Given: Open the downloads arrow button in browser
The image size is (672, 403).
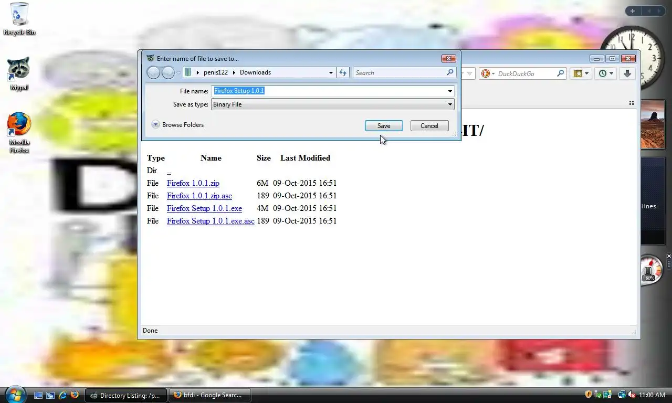Looking at the screenshot, I should click(x=627, y=73).
